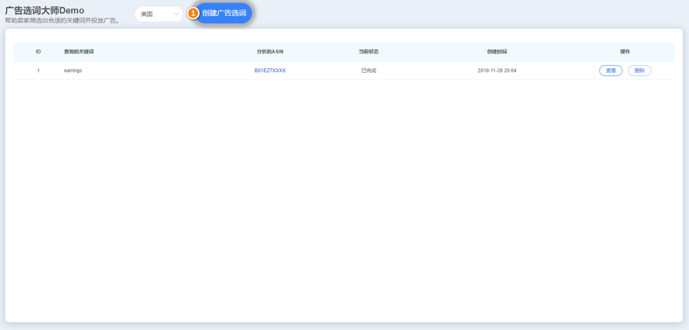Screen dimensions: 689x330
Task: Select the row ID cell showing 1
Action: [x=38, y=71]
